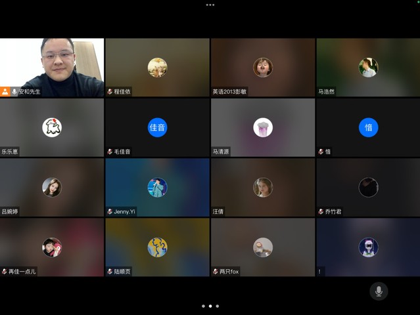The width and height of the screenshot is (420, 315).
Task: Click the orange host icon beside 安和先生
Action: pyautogui.click(x=5, y=92)
